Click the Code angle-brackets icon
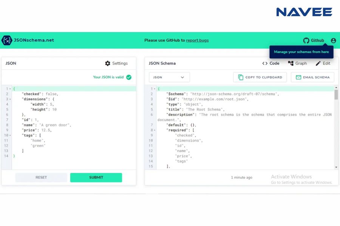340x226 pixels. coord(265,63)
